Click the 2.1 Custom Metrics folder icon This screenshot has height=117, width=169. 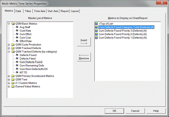click(x=13, y=83)
